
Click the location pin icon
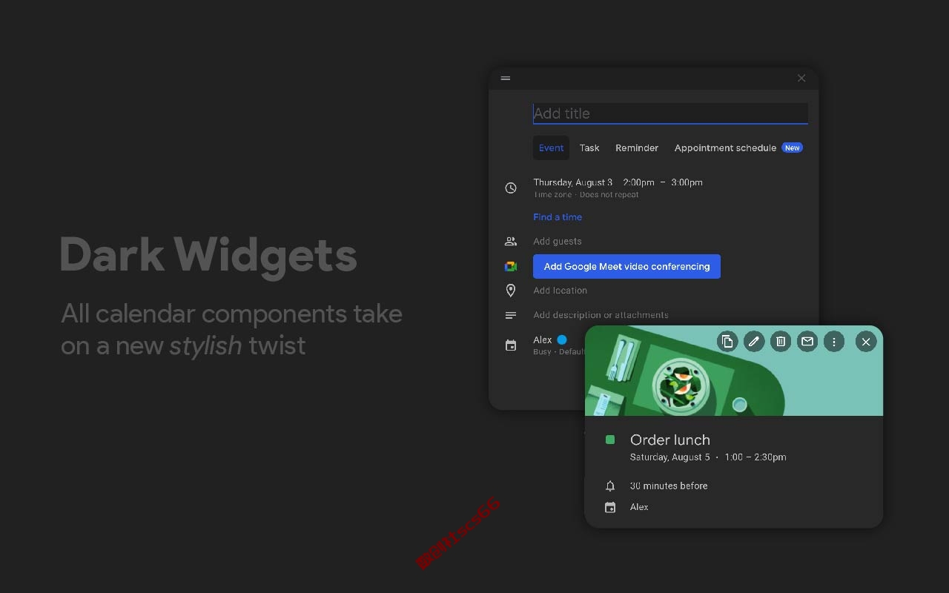tap(511, 291)
